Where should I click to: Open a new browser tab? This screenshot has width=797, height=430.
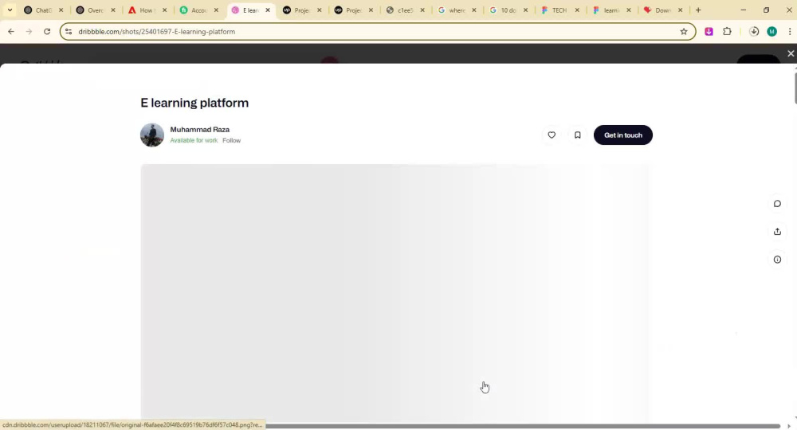[698, 10]
